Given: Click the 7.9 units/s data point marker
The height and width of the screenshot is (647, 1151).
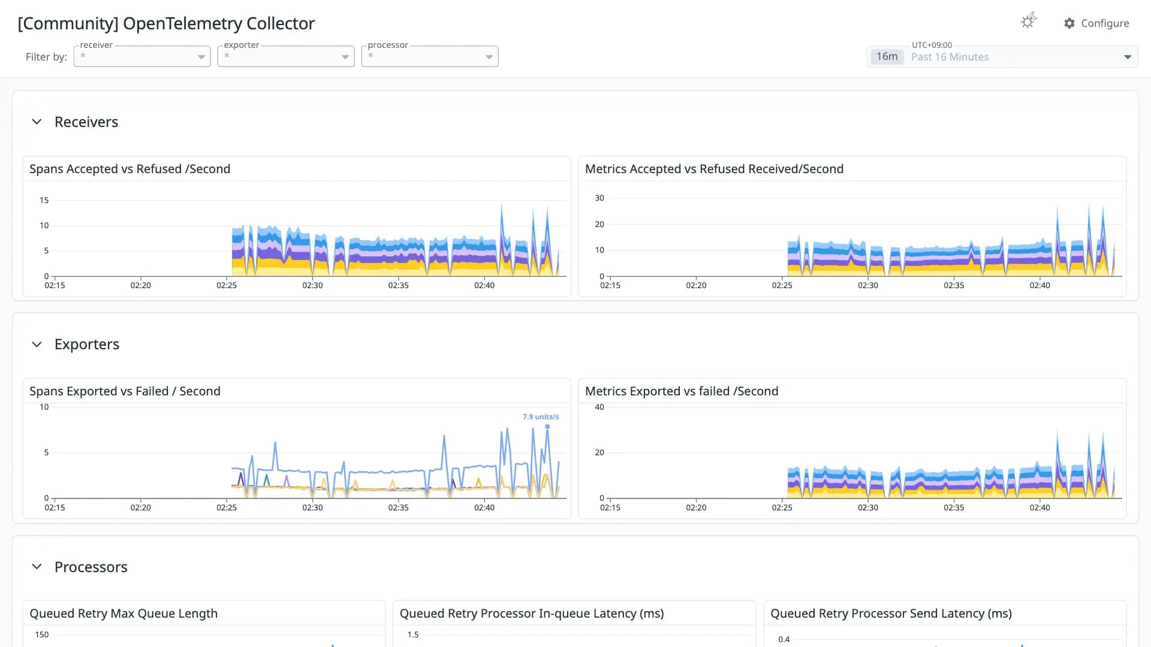Looking at the screenshot, I should 547,427.
